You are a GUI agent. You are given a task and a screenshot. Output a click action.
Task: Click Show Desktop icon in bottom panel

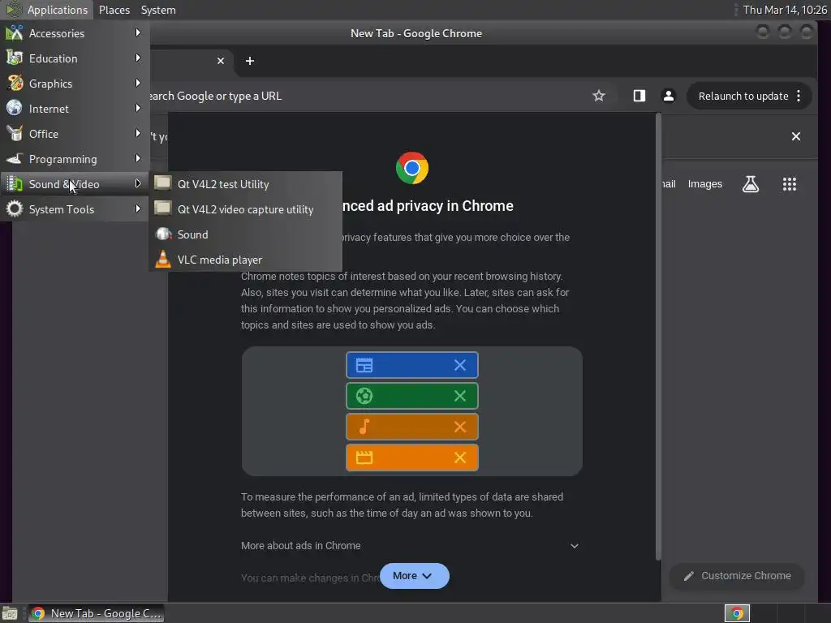(x=10, y=613)
